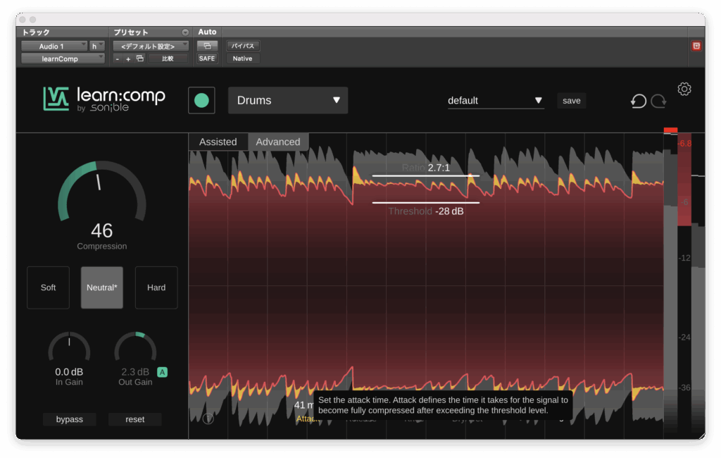Click the Native format button
This screenshot has width=721, height=458.
point(242,58)
